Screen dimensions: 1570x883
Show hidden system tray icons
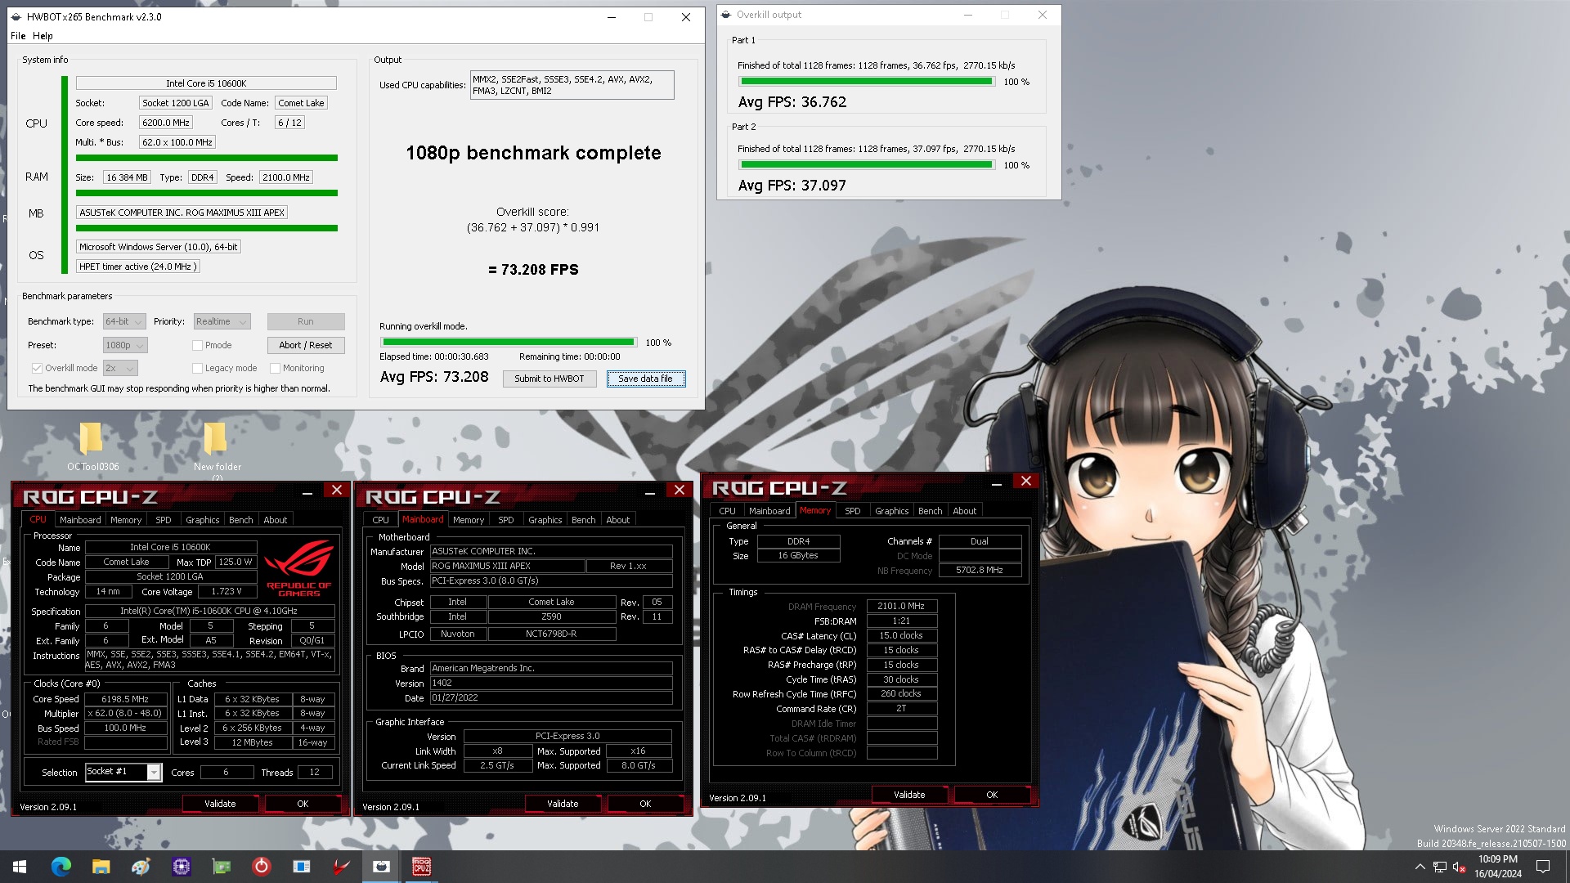[x=1420, y=867]
